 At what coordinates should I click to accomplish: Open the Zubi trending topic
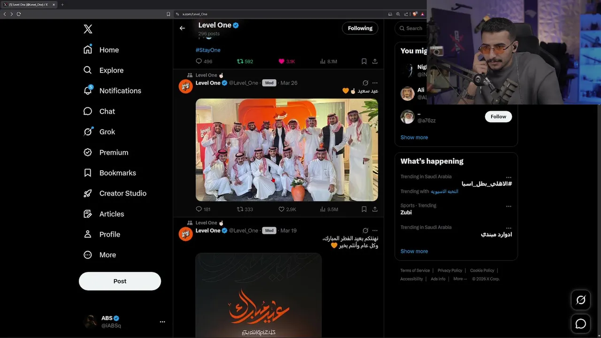[x=406, y=213]
